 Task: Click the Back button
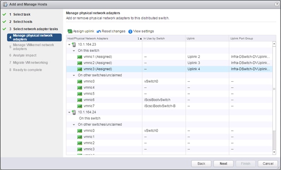pos(201,164)
